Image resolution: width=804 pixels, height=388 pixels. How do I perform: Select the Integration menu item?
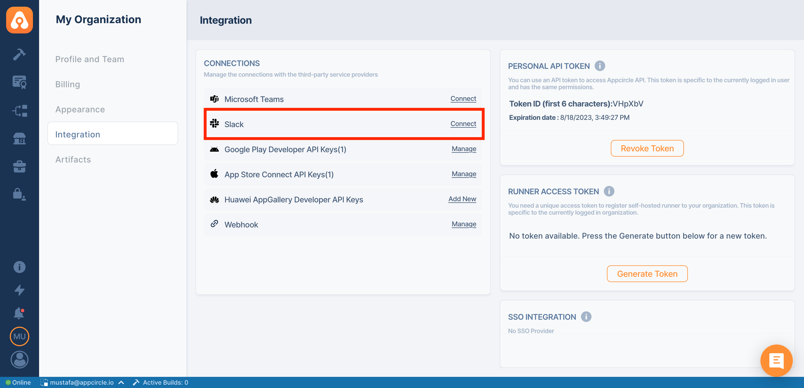pyautogui.click(x=113, y=134)
